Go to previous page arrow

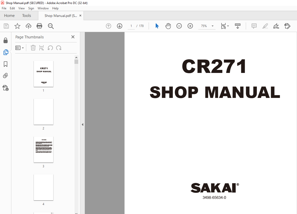(x=109, y=26)
